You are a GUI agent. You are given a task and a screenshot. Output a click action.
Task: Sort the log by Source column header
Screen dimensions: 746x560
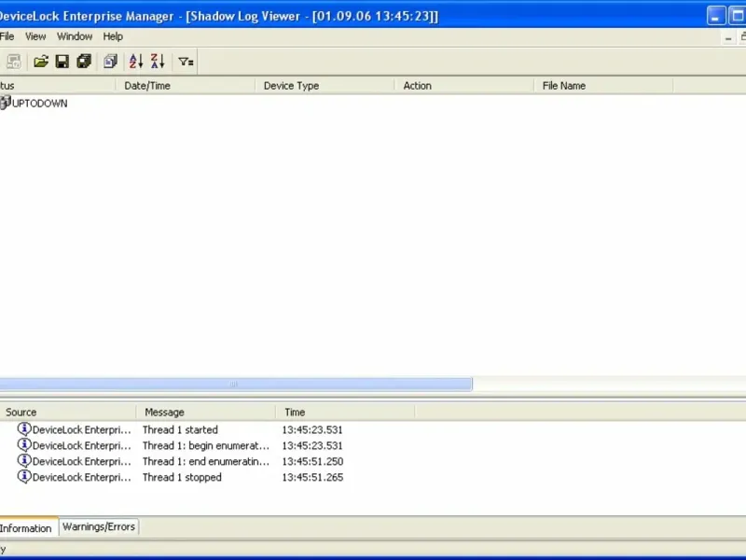coord(68,412)
